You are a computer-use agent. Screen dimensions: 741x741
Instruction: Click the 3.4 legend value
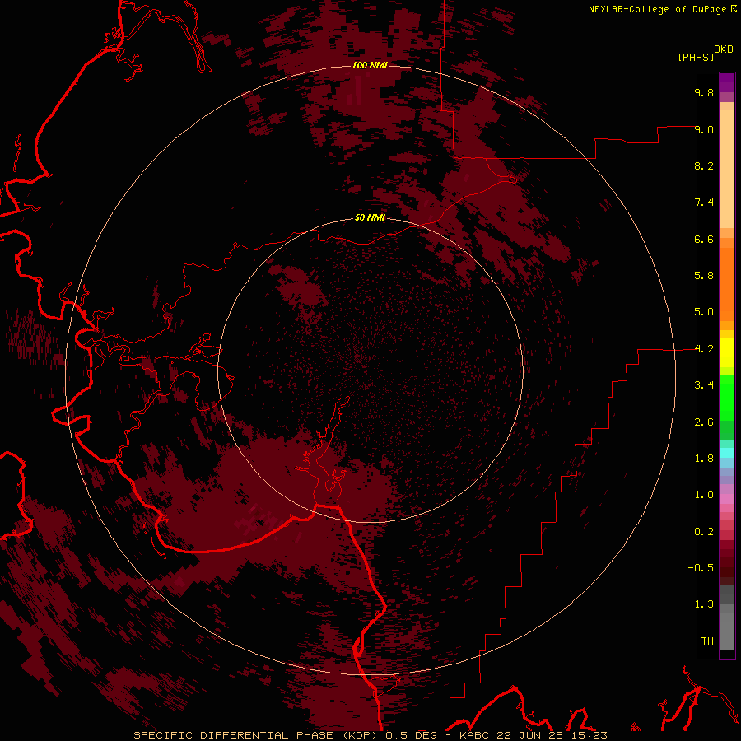(704, 385)
